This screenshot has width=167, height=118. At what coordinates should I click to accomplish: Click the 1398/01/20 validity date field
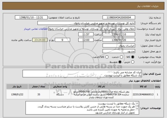click(x=119, y=40)
